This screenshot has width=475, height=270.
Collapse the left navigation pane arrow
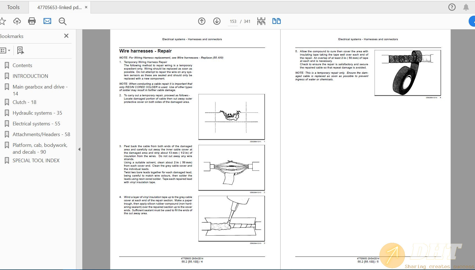[79, 149]
